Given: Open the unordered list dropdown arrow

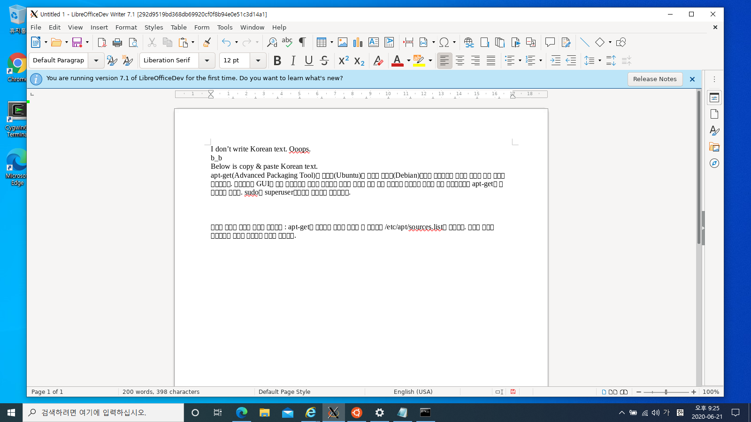Looking at the screenshot, I should point(520,60).
